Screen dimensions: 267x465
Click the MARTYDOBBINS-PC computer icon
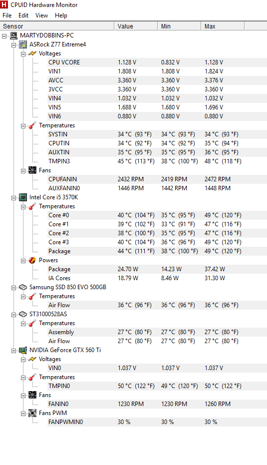click(x=13, y=35)
